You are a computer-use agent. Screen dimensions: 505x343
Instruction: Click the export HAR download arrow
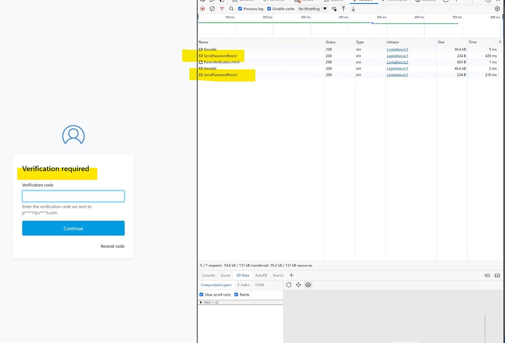[x=353, y=9]
